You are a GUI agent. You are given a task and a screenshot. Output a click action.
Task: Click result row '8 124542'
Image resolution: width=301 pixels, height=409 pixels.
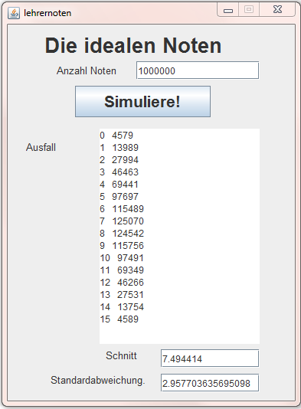click(x=122, y=234)
